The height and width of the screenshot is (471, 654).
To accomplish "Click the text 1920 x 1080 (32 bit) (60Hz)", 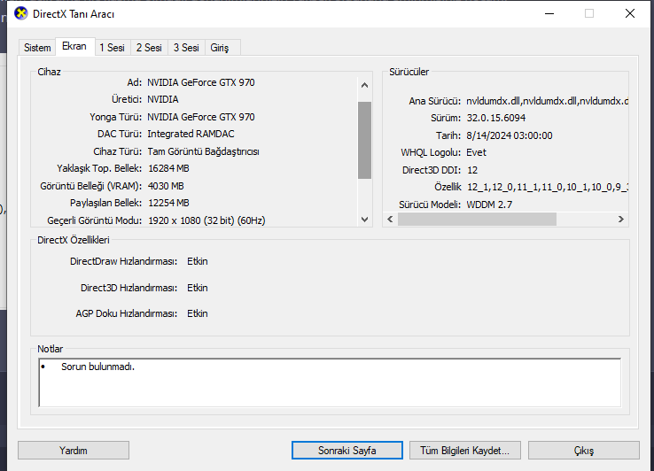I will coord(206,220).
